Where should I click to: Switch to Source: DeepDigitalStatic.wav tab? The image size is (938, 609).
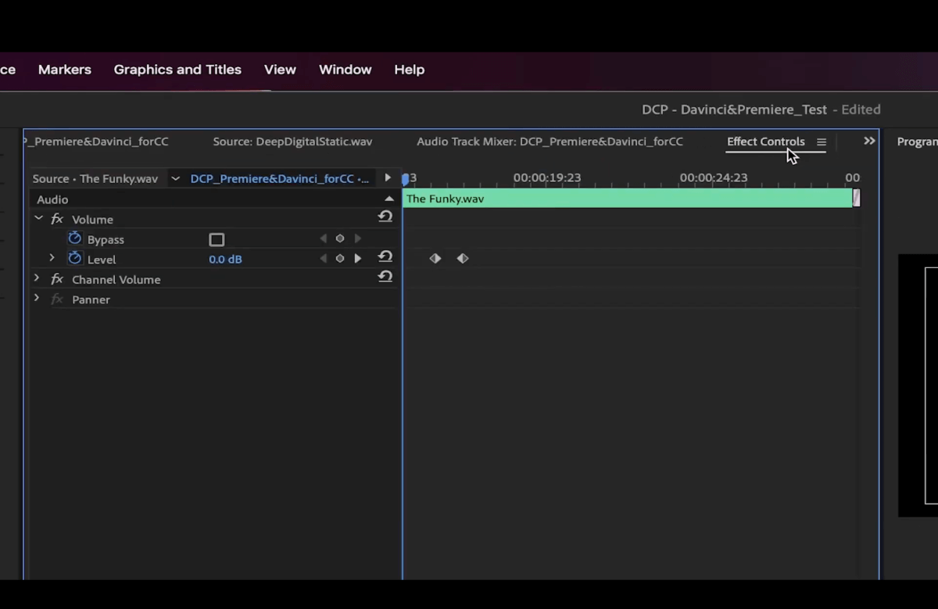pyautogui.click(x=292, y=142)
